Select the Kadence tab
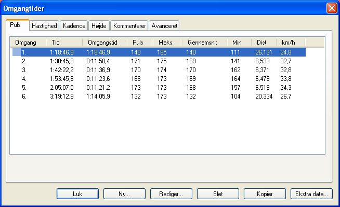Viewport: 340px width, 207px height. pyautogui.click(x=74, y=26)
